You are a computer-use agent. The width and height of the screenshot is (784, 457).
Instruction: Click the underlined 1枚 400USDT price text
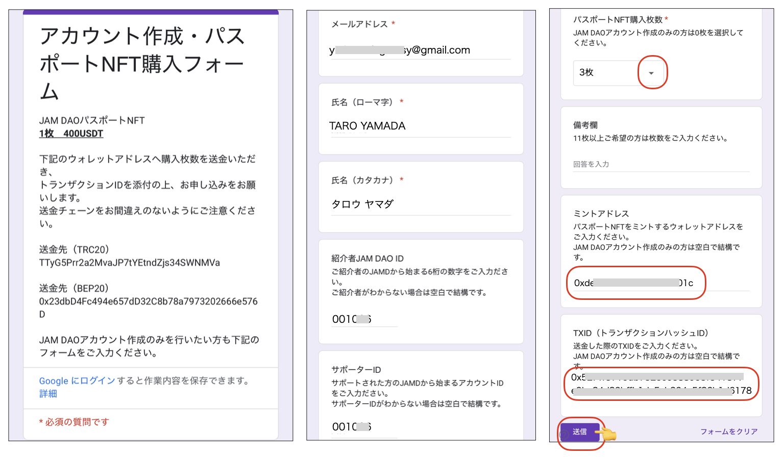click(x=71, y=134)
